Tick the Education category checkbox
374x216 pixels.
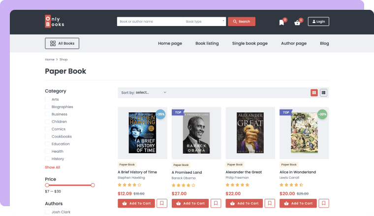47,144
